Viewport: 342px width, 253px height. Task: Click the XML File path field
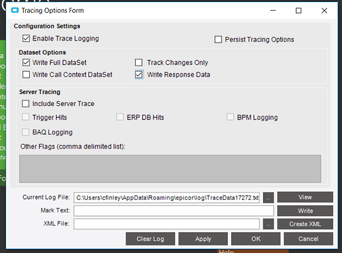(166, 224)
